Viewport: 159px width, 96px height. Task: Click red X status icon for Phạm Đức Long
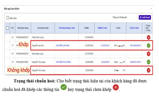[x=149, y=37]
